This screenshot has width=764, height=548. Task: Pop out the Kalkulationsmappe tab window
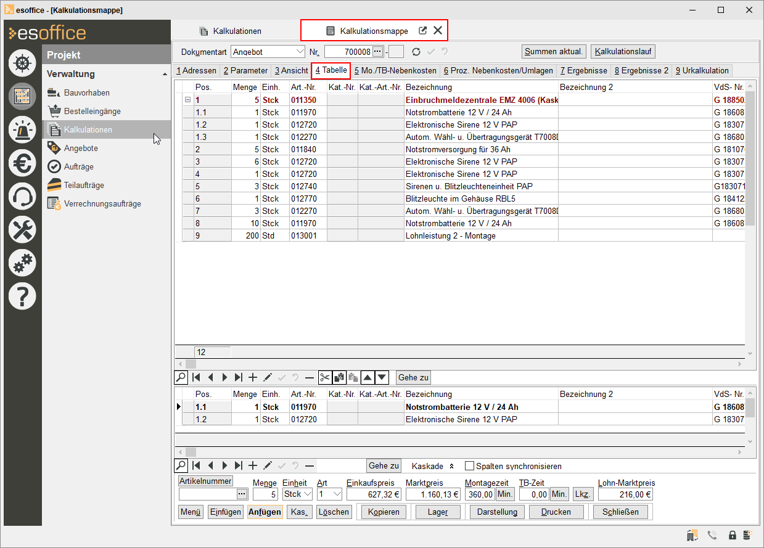tap(422, 31)
